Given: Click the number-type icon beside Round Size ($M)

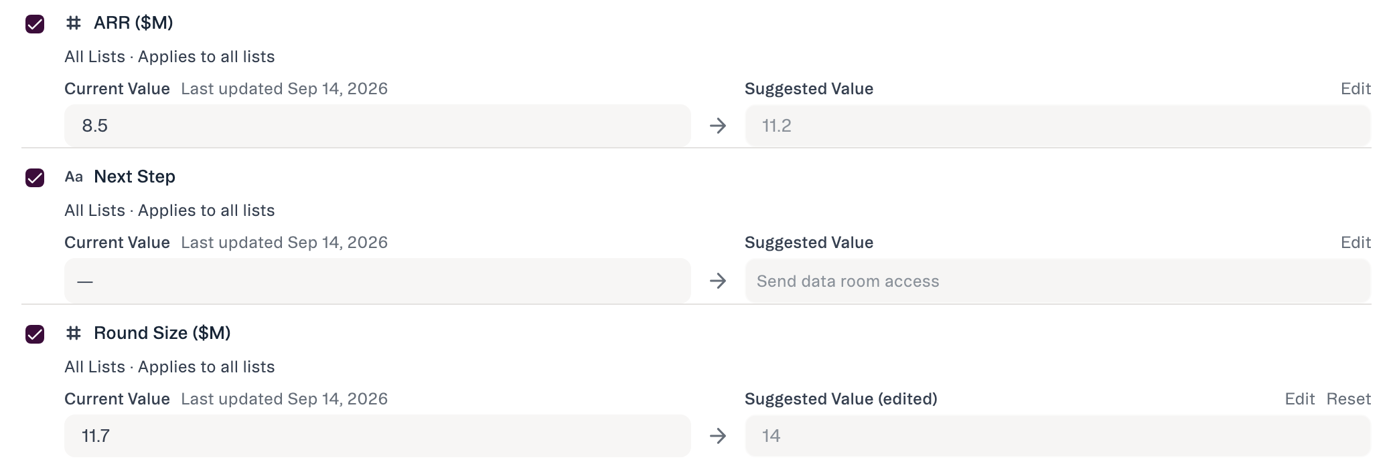Looking at the screenshot, I should [73, 334].
